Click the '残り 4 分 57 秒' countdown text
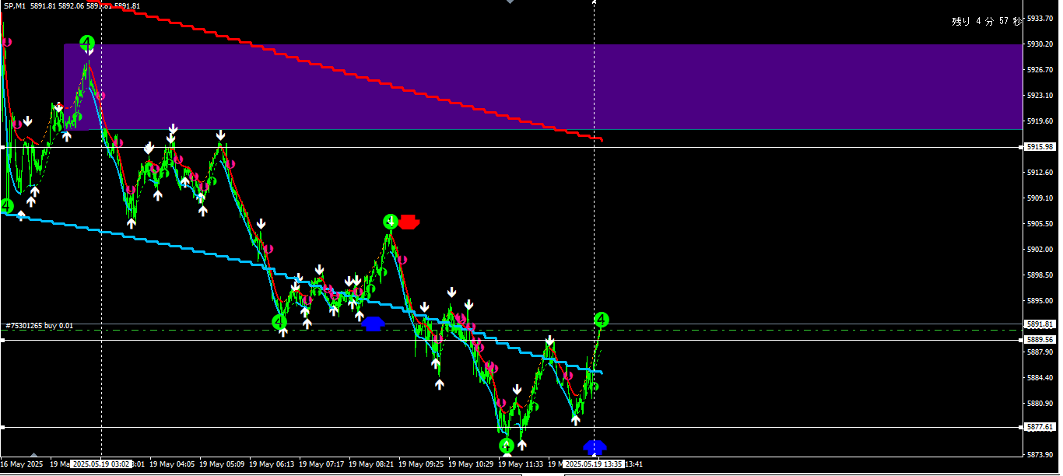Screen dimensions: 1063x476 coord(987,22)
